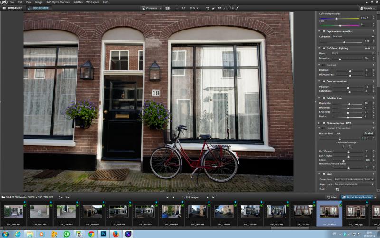The image size is (380, 238).
Task: Open the Aspect ratio dropdown
Action: click(354, 184)
